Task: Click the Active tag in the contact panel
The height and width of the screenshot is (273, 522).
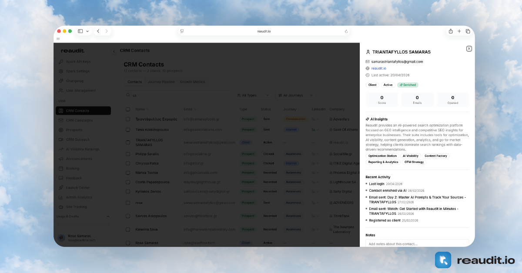Action: click(x=388, y=85)
